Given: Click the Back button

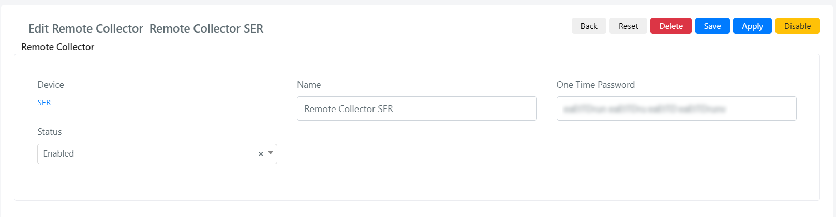Looking at the screenshot, I should [589, 26].
